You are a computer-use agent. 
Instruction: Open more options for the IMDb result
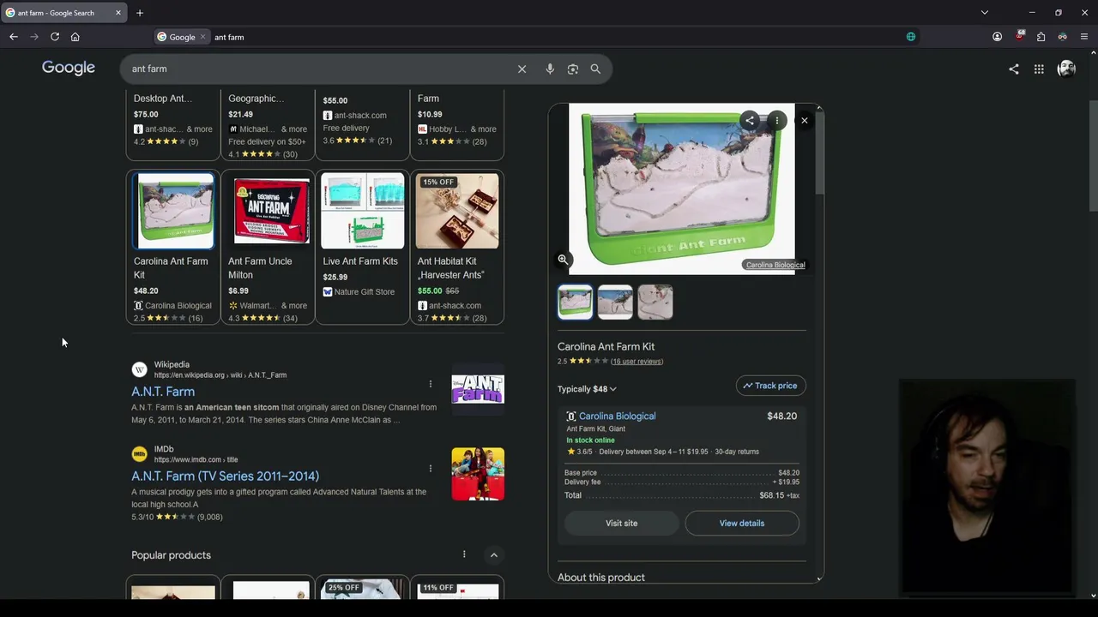(x=431, y=469)
